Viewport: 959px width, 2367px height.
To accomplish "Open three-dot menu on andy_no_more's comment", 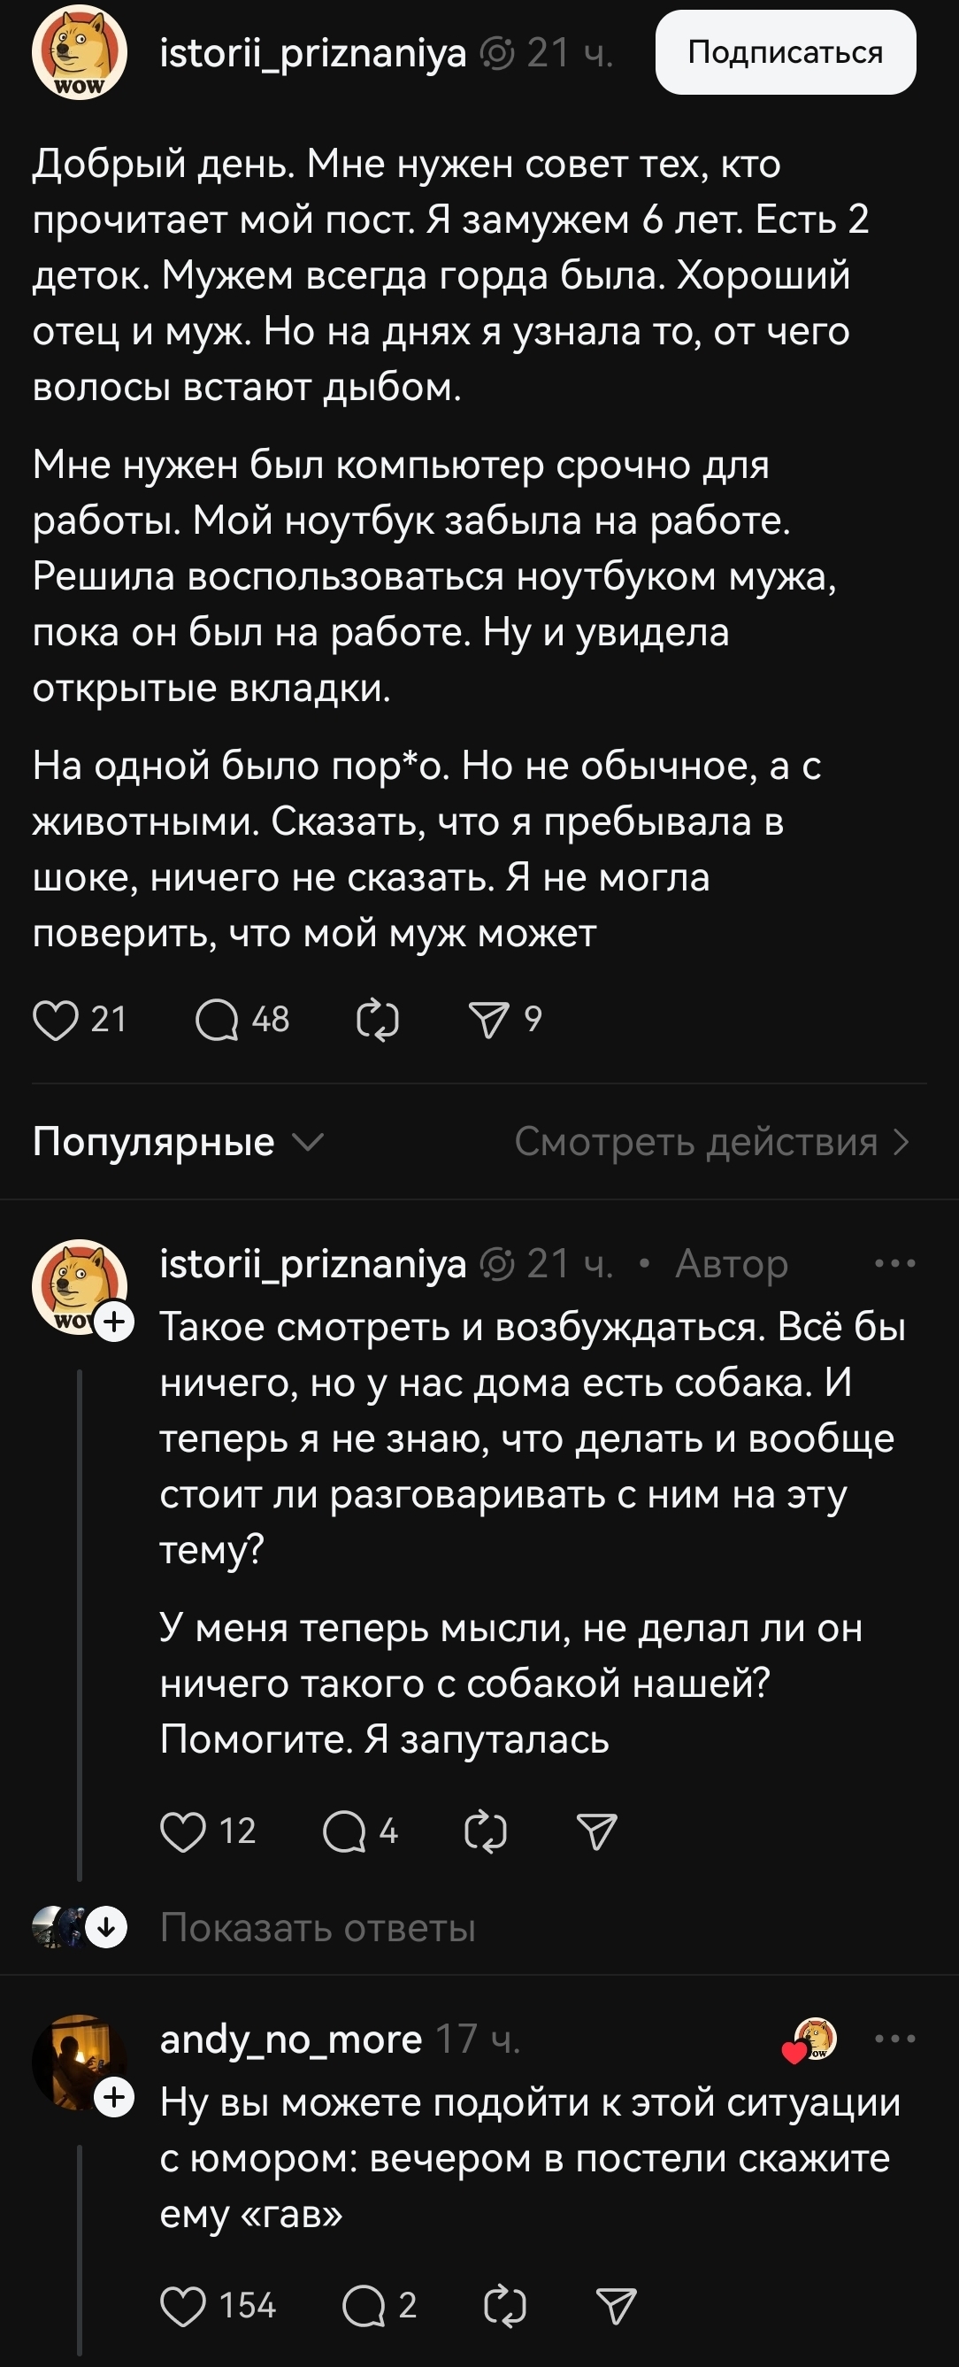I will click(894, 2039).
